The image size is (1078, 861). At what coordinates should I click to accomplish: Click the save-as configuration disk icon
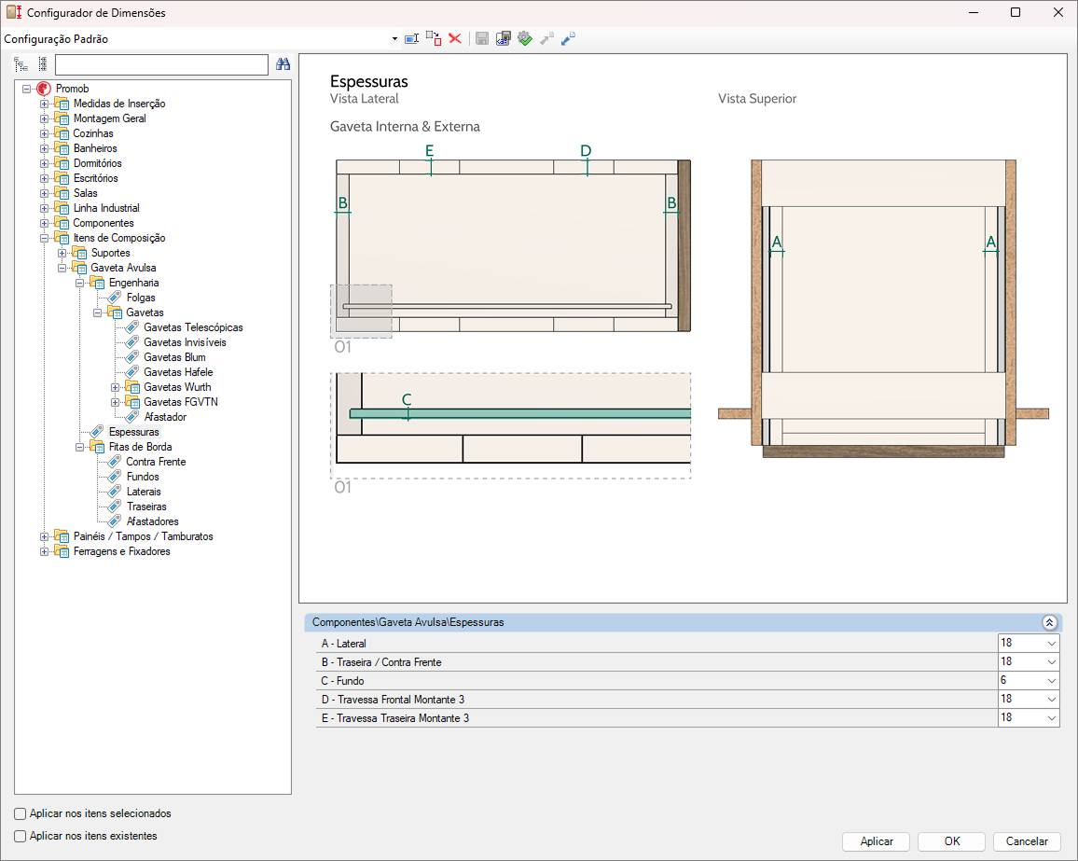[504, 38]
